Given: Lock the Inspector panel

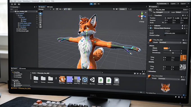Looking at the screenshot, I should (187, 6).
